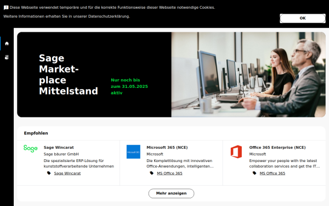Viewport: 329px width, 206px height.
Task: Click the Sage bäurer GmbH vendor name
Action: coord(61,154)
